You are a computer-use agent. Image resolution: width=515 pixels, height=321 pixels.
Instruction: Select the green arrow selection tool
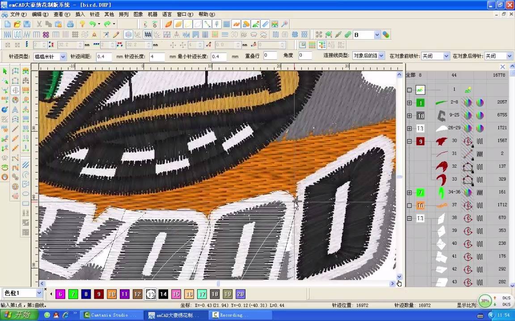[x=5, y=71]
